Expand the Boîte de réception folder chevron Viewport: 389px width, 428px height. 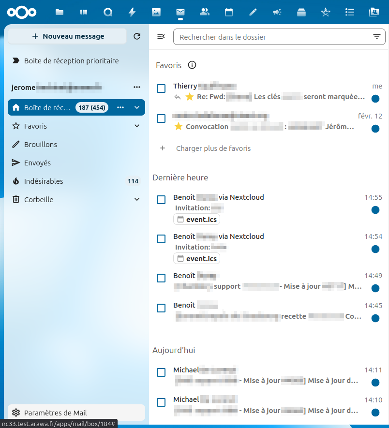[x=137, y=107]
